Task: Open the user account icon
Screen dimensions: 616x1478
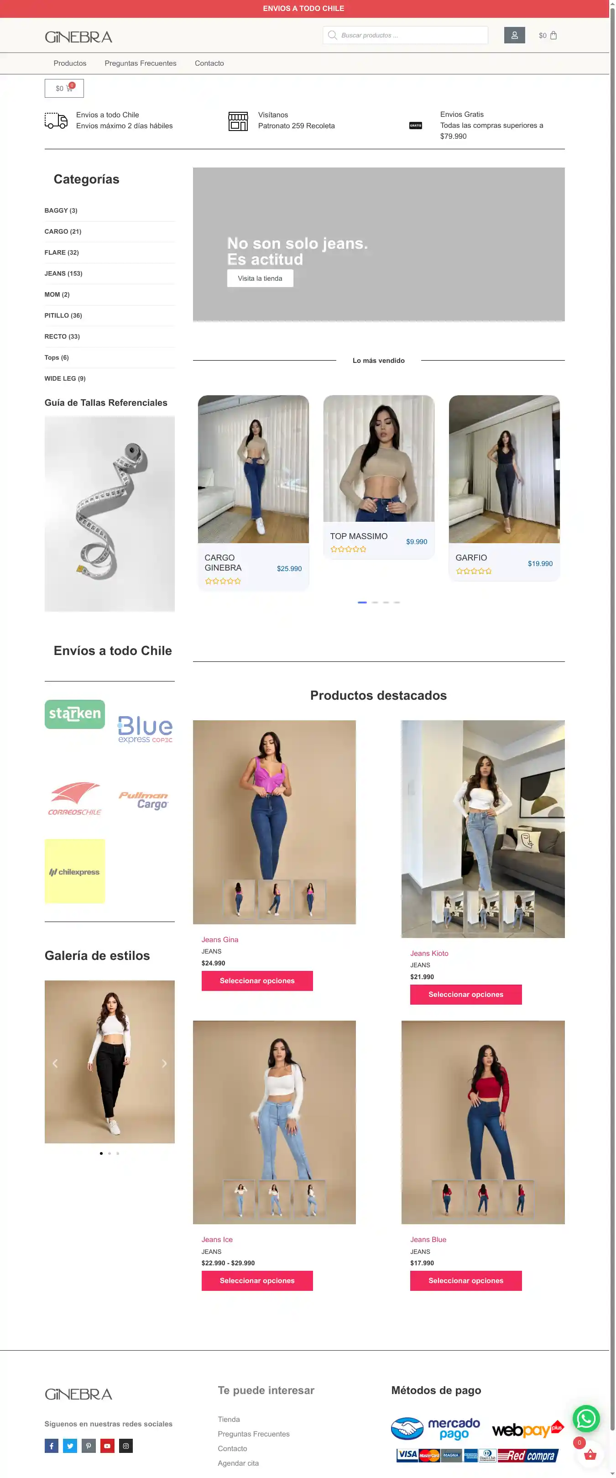Action: [x=514, y=35]
